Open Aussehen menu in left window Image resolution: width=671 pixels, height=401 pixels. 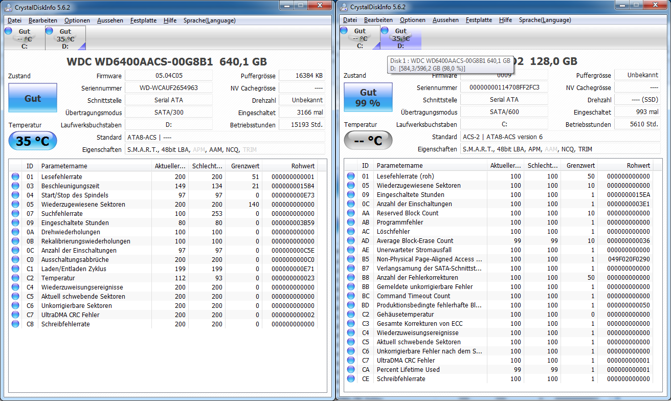[110, 20]
